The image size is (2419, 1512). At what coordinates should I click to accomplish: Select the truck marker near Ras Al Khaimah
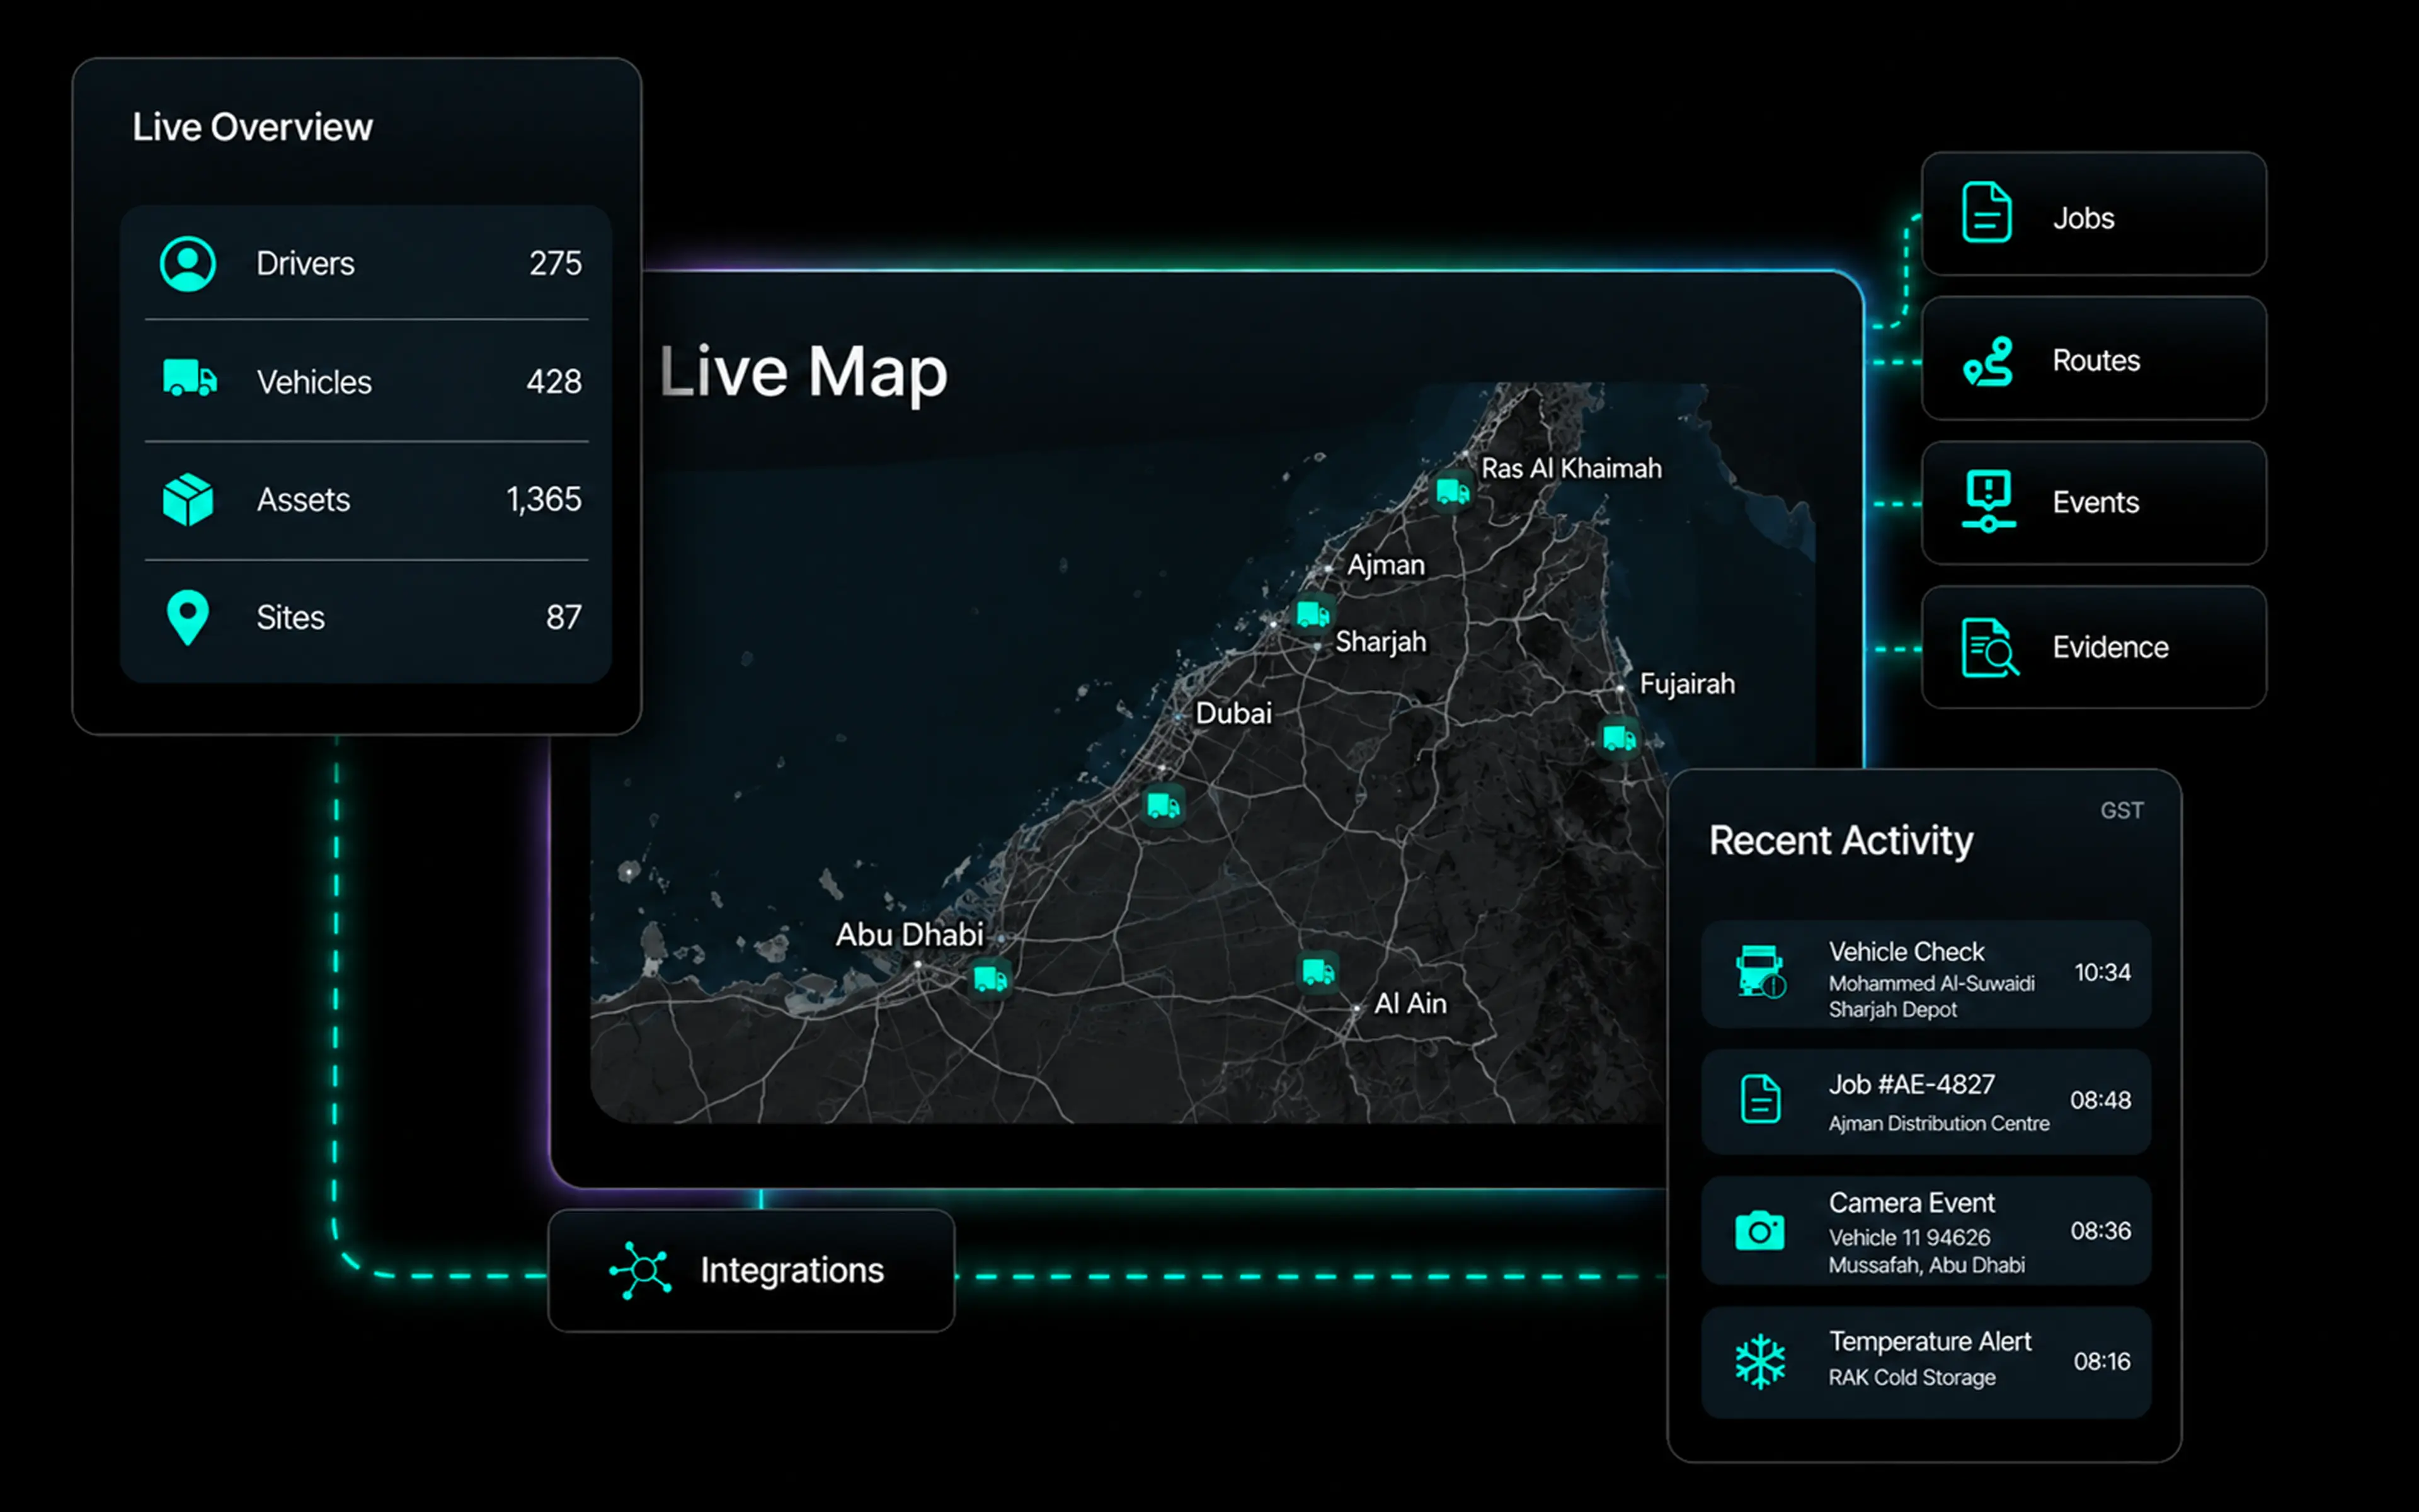(1451, 491)
